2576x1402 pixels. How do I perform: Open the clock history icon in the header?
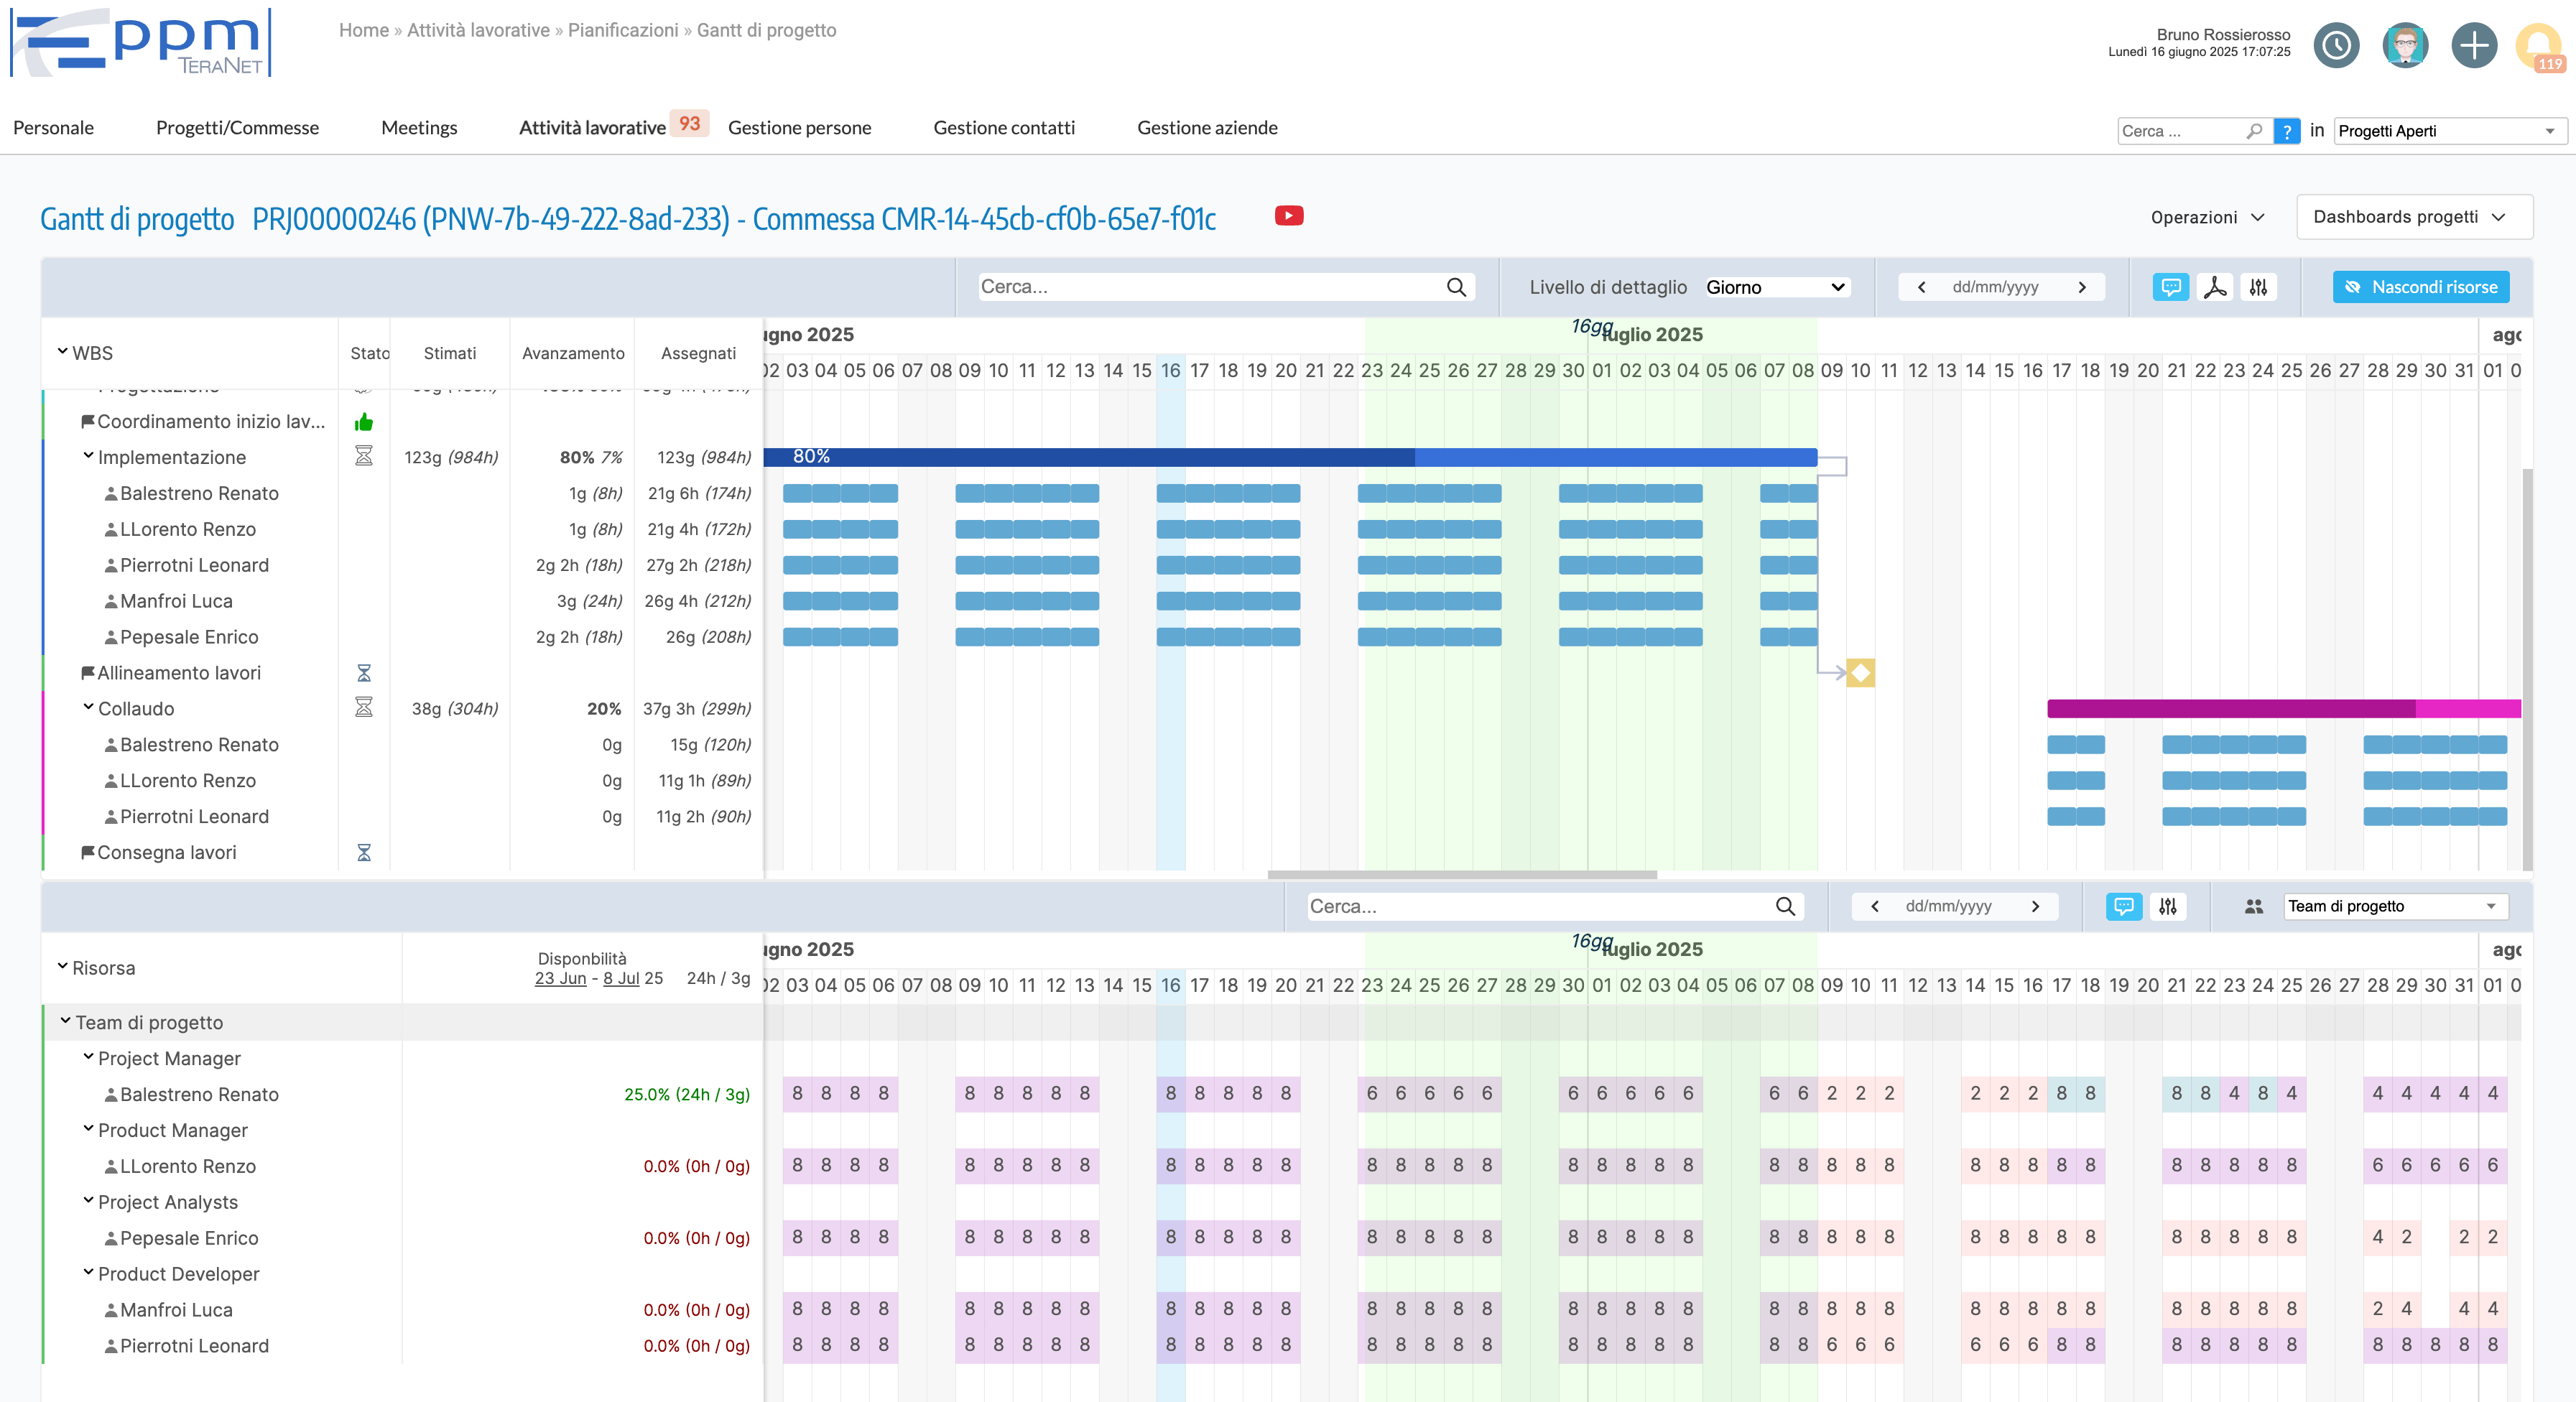point(2337,45)
